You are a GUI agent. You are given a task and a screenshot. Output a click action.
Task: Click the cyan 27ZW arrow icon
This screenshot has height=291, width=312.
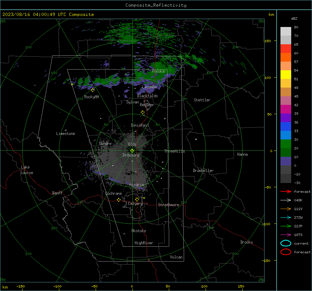pos(286,218)
